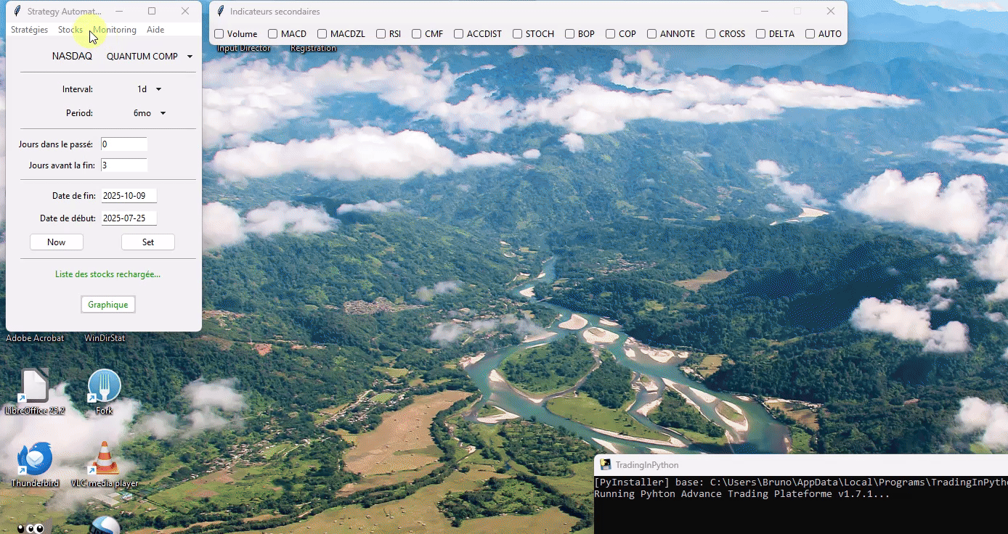Launch Thunderbird from the desktop
1008x534 pixels.
[x=34, y=460]
